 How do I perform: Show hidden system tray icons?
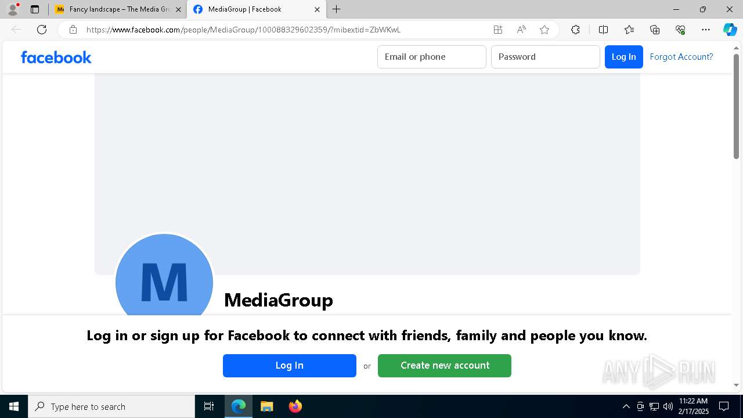[626, 406]
